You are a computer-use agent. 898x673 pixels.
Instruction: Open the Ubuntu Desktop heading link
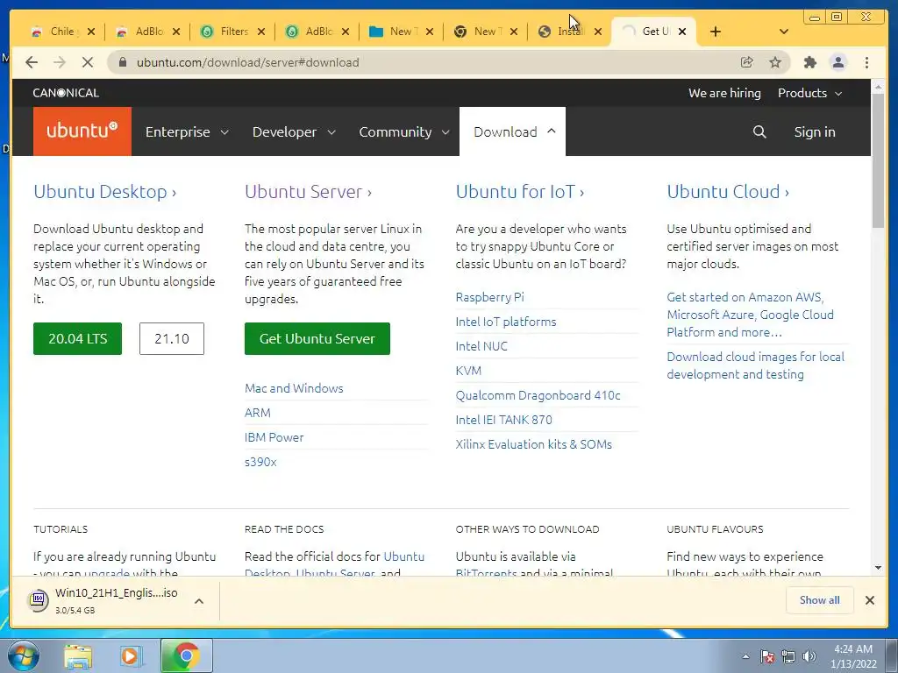point(105,192)
